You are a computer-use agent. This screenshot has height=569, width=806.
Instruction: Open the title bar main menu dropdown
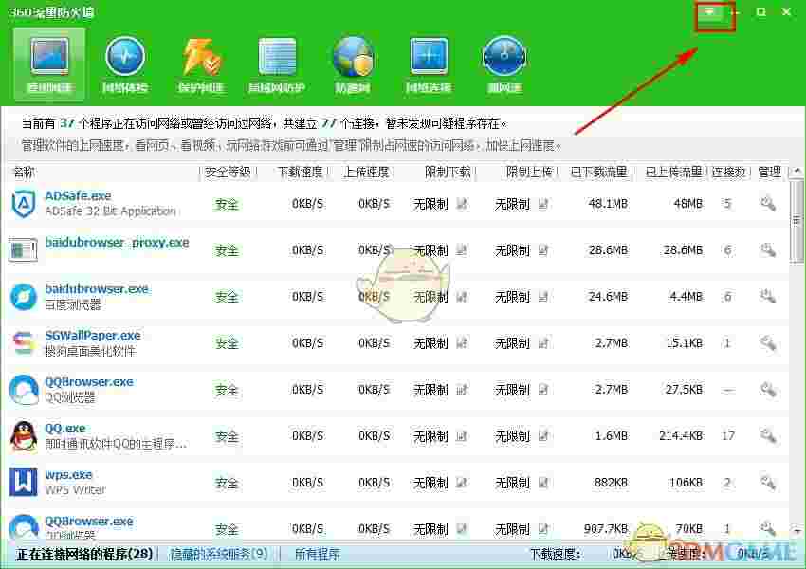[x=710, y=11]
